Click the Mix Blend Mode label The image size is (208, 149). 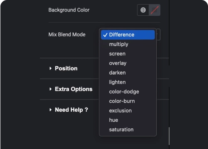[67, 34]
